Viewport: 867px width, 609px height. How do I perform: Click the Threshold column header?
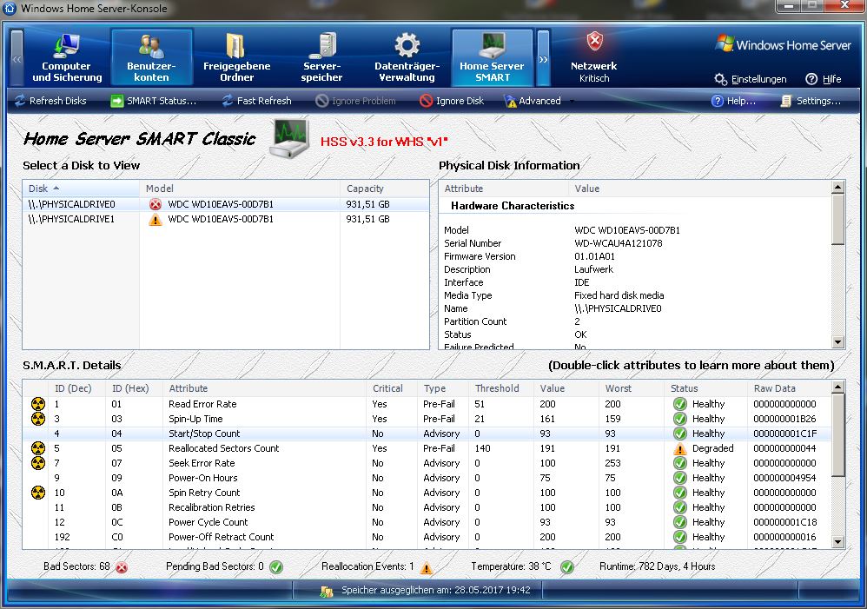pyautogui.click(x=501, y=388)
